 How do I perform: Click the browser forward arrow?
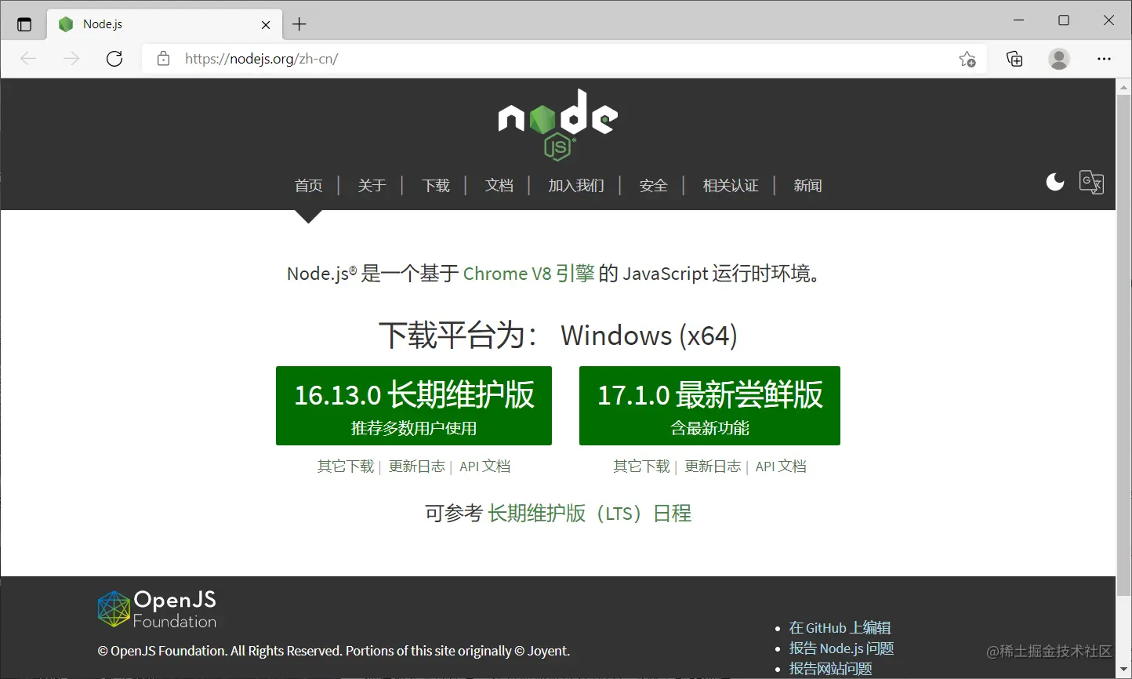(x=71, y=59)
